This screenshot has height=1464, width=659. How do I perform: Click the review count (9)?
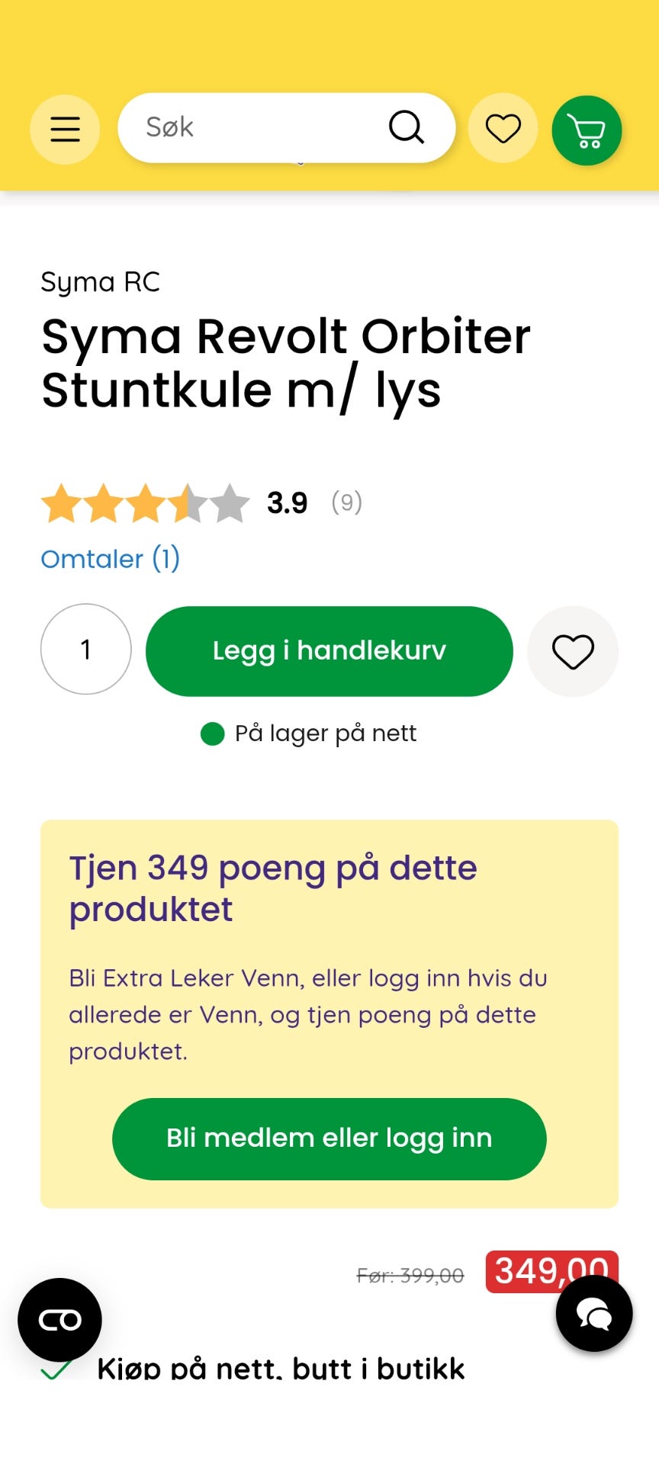click(346, 502)
